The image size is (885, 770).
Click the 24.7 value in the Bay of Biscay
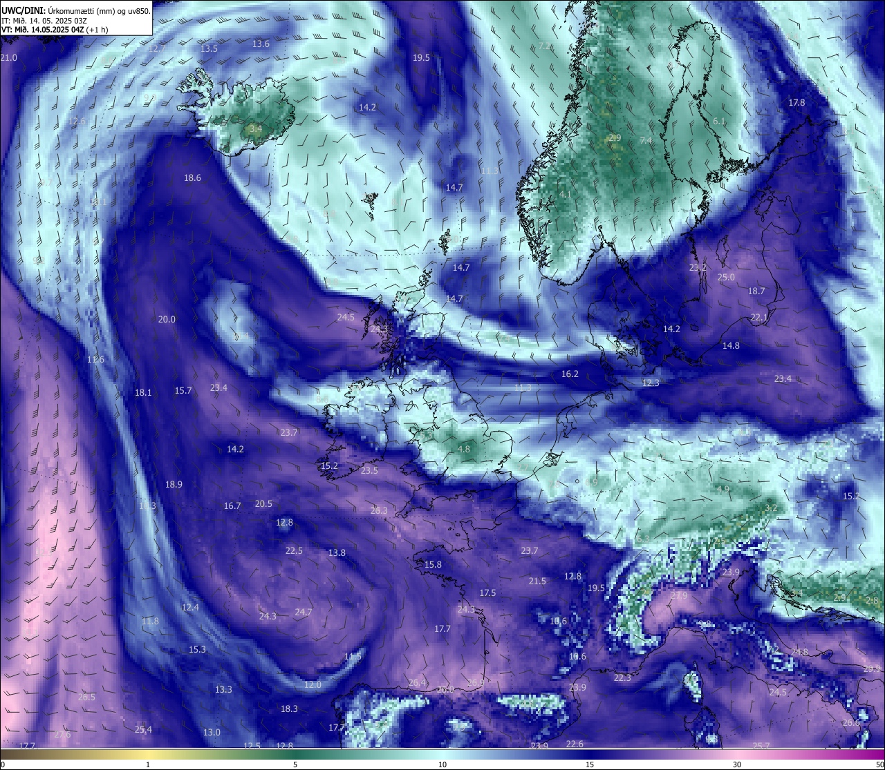click(x=304, y=613)
